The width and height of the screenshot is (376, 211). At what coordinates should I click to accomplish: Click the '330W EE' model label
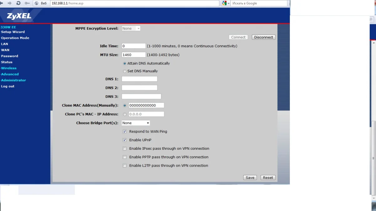tap(8, 27)
